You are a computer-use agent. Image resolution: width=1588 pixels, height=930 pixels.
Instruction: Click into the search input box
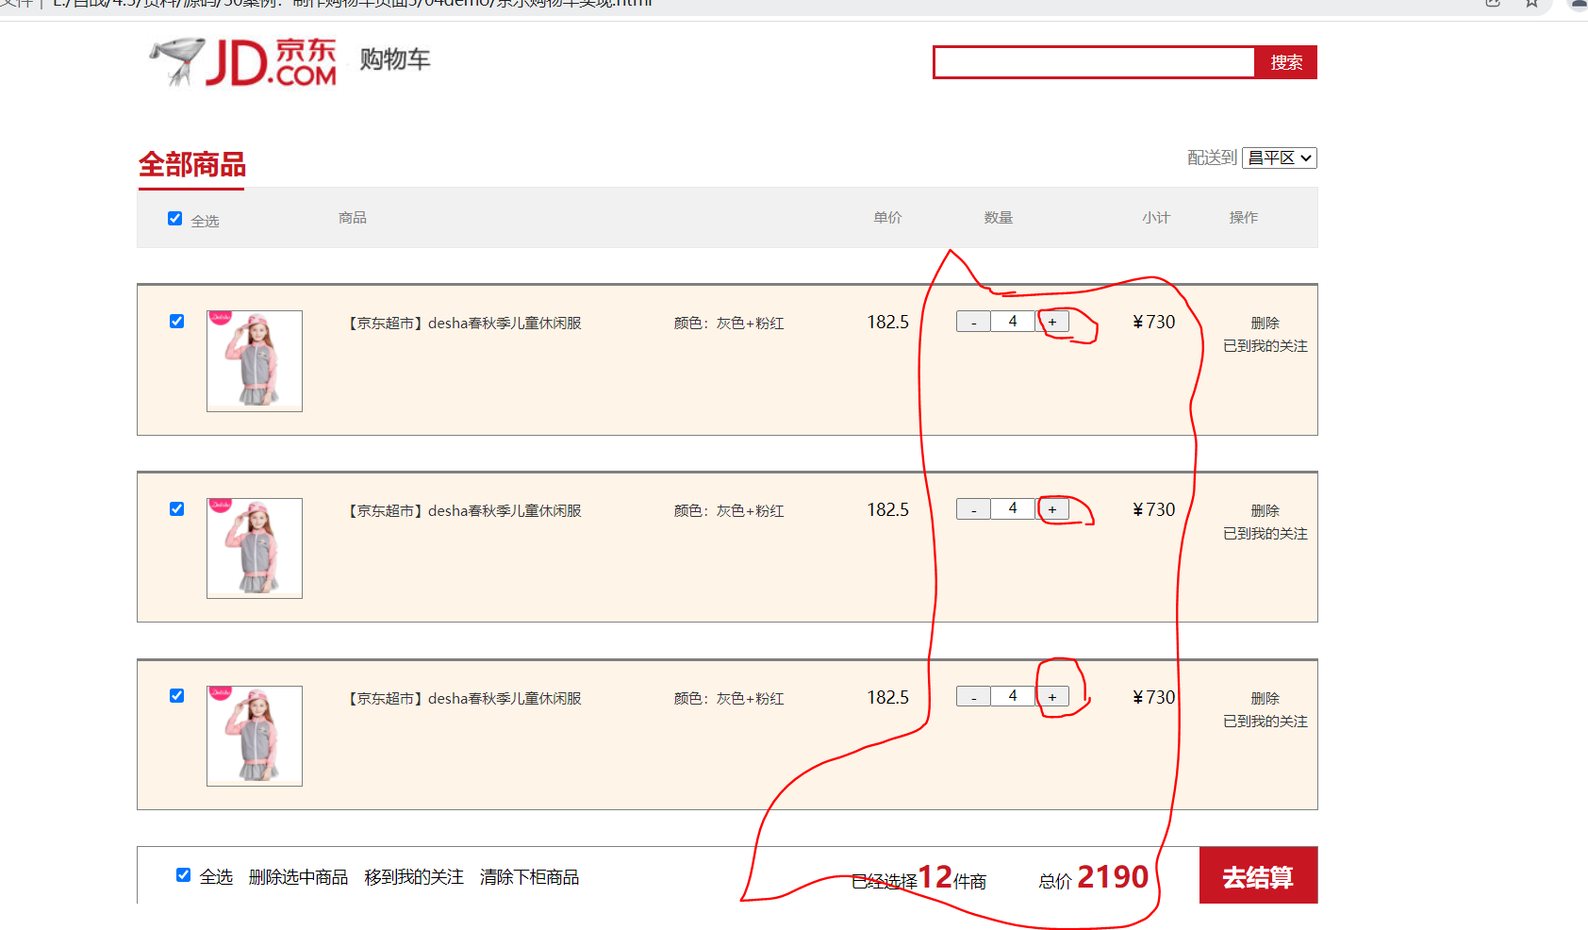coord(1094,62)
